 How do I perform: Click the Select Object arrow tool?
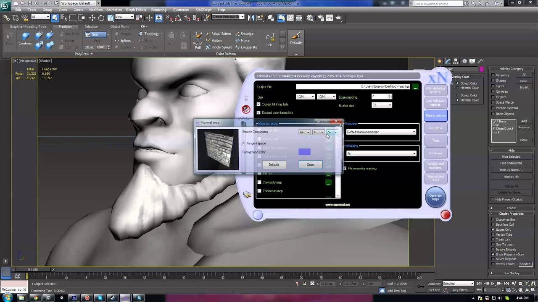click(55, 18)
